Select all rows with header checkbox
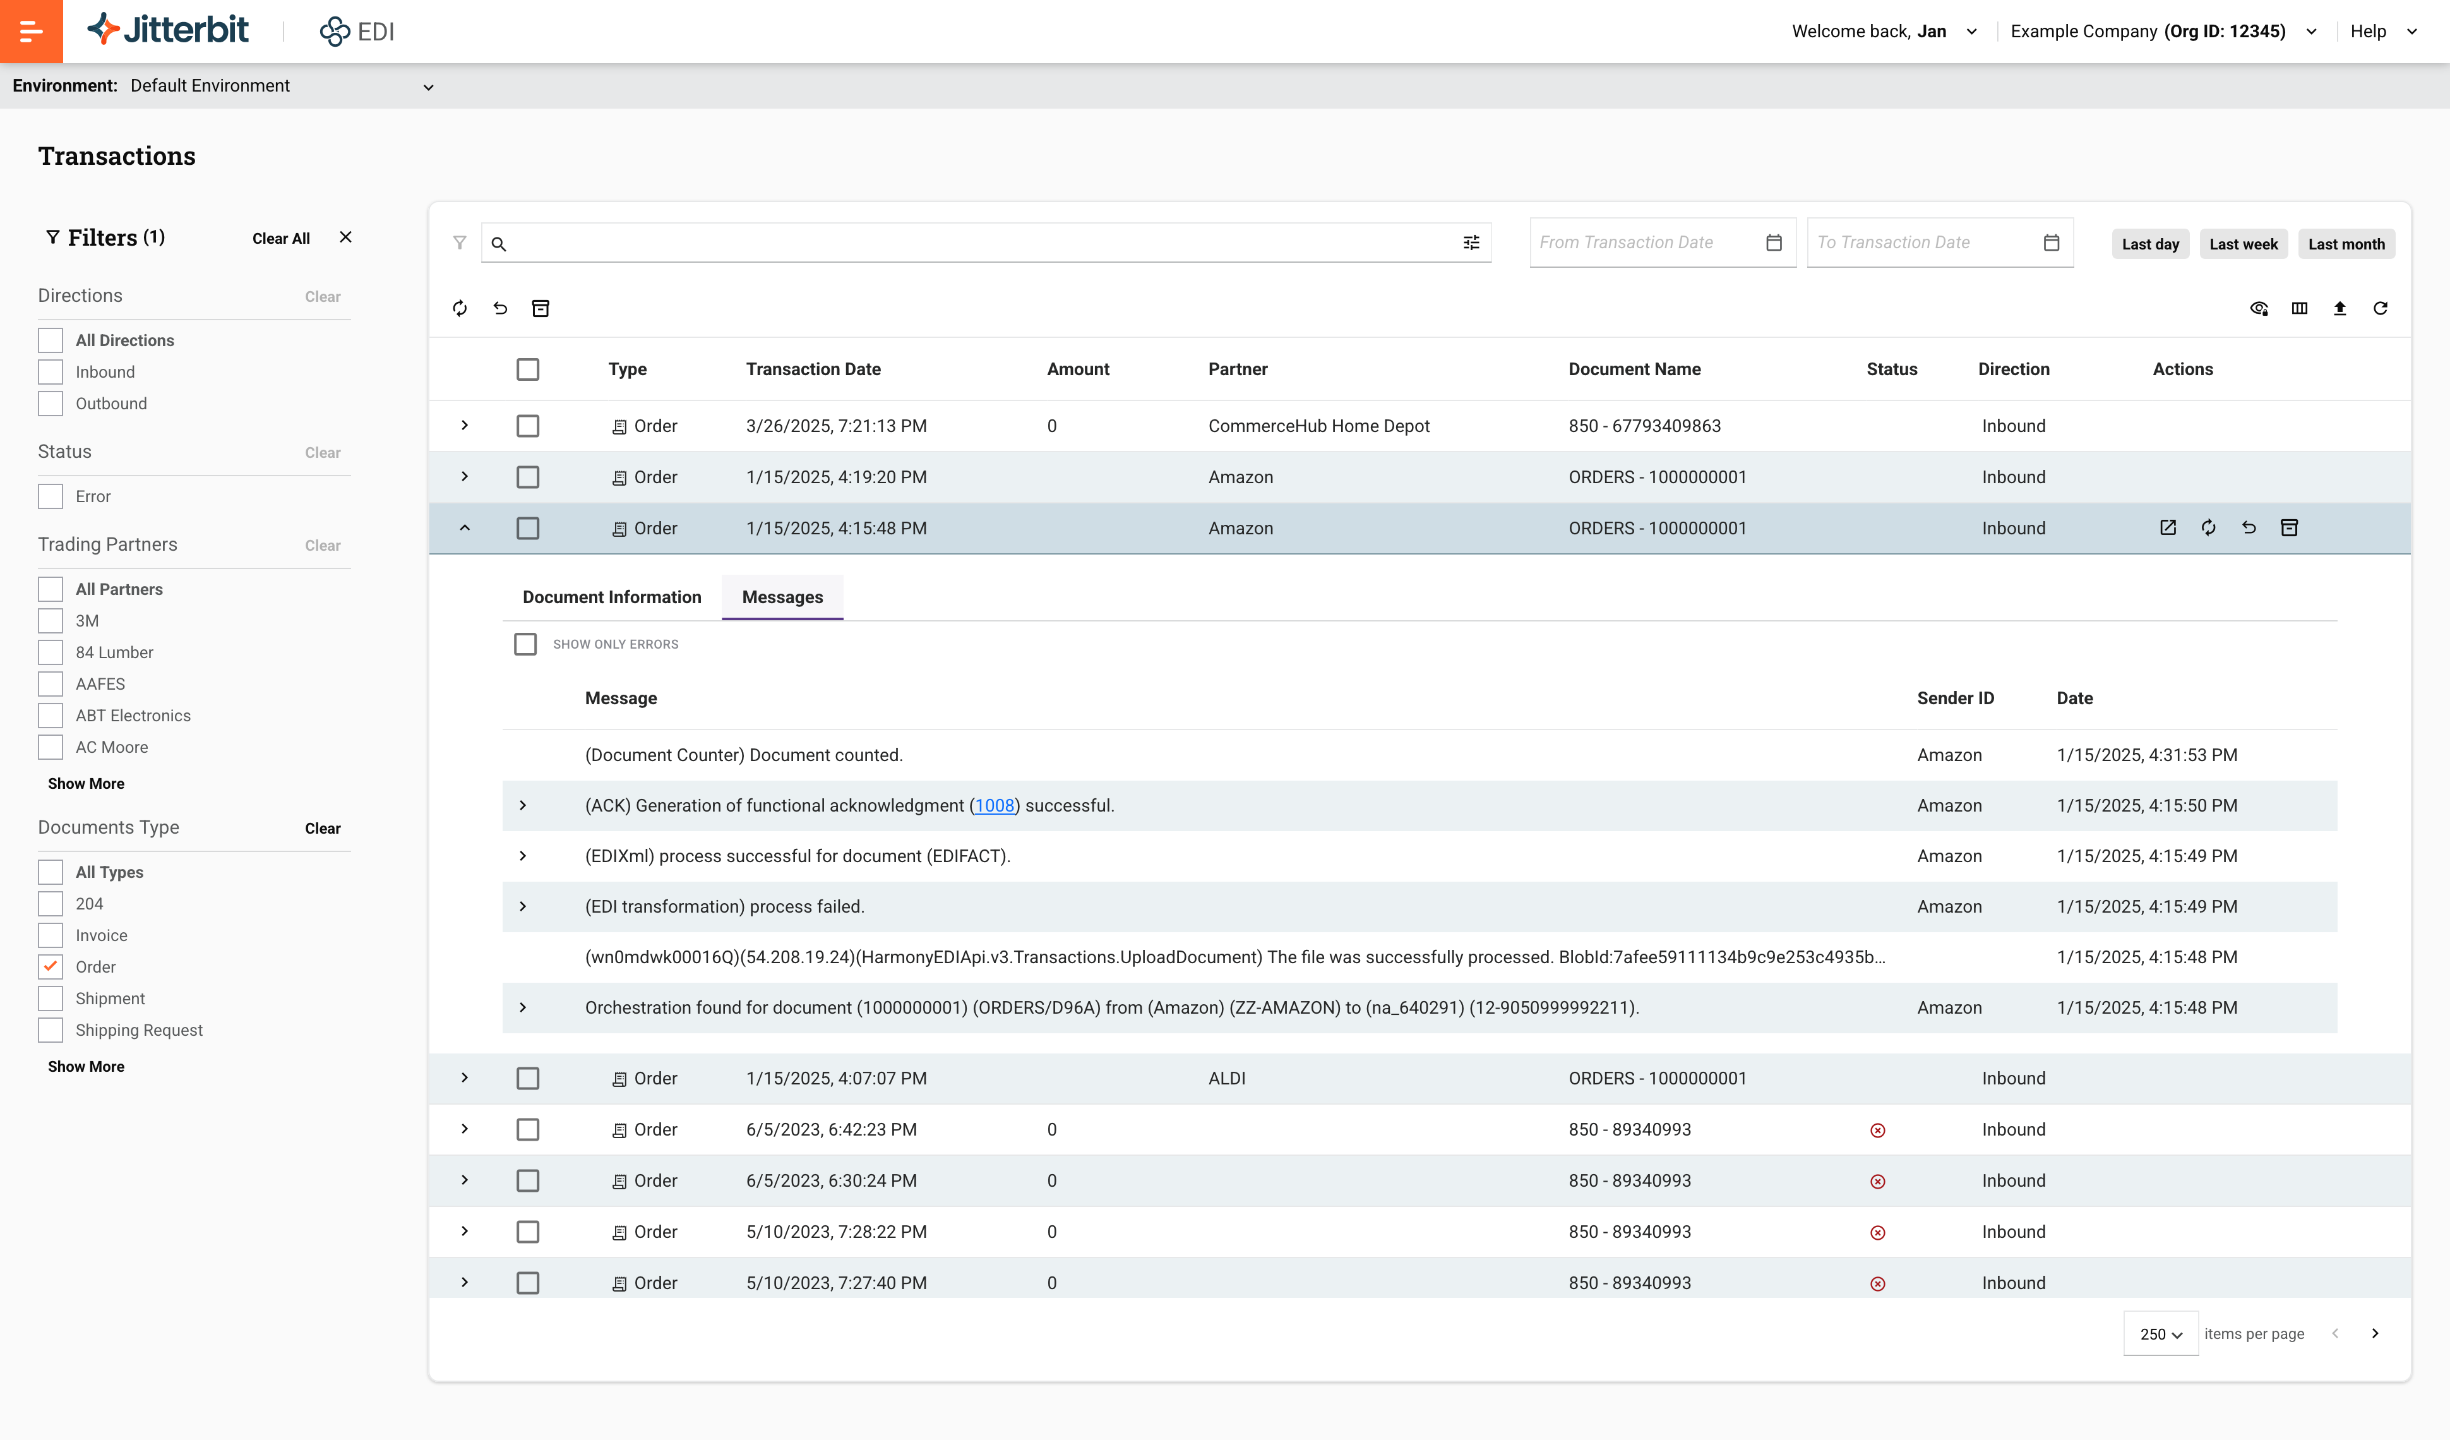Viewport: 2450px width, 1440px height. point(528,369)
